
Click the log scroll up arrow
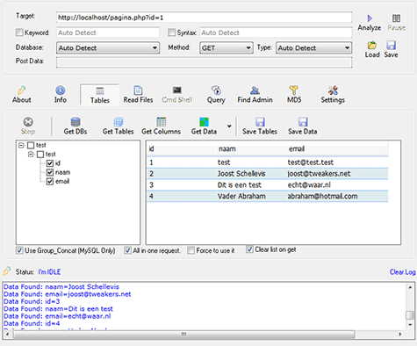click(x=410, y=287)
